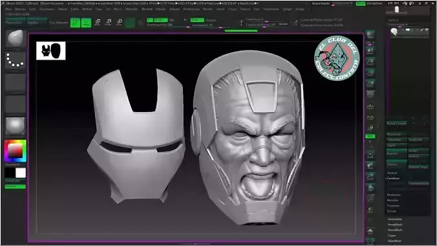Viewport: 437px width, 246px height.
Task: Select the Move transform icon in top toolbar
Action: 98,23
